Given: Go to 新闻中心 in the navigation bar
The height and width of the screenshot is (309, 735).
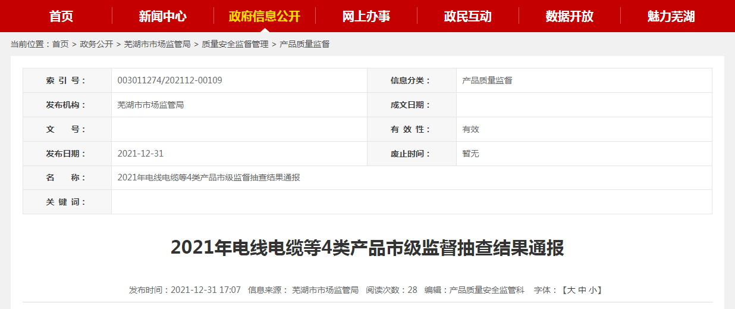Looking at the screenshot, I should (x=163, y=16).
